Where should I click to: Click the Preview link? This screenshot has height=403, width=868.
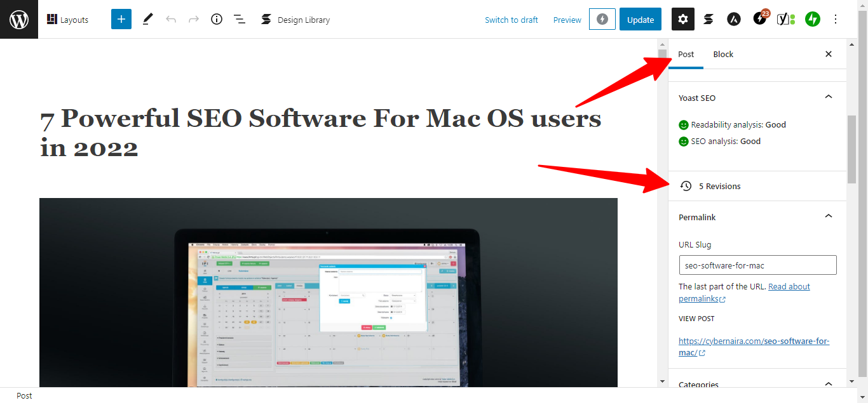[x=567, y=20]
